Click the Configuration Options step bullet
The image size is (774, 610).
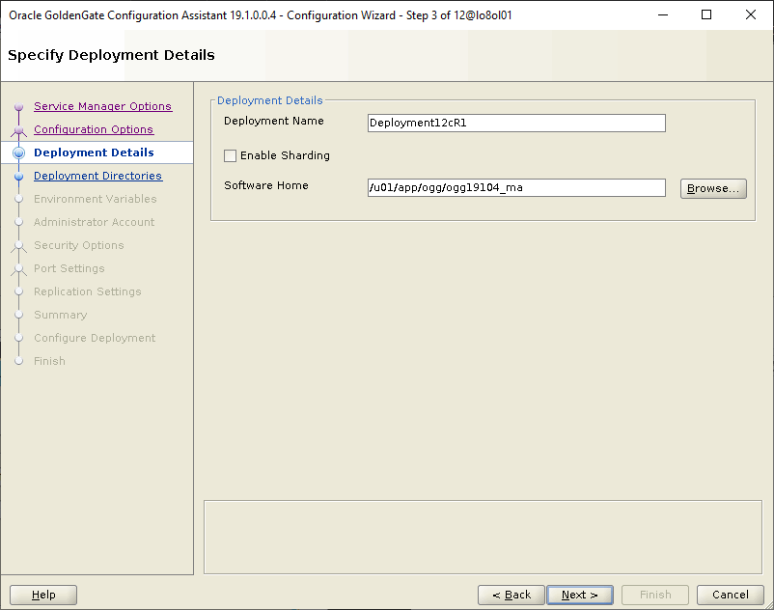pos(18,130)
